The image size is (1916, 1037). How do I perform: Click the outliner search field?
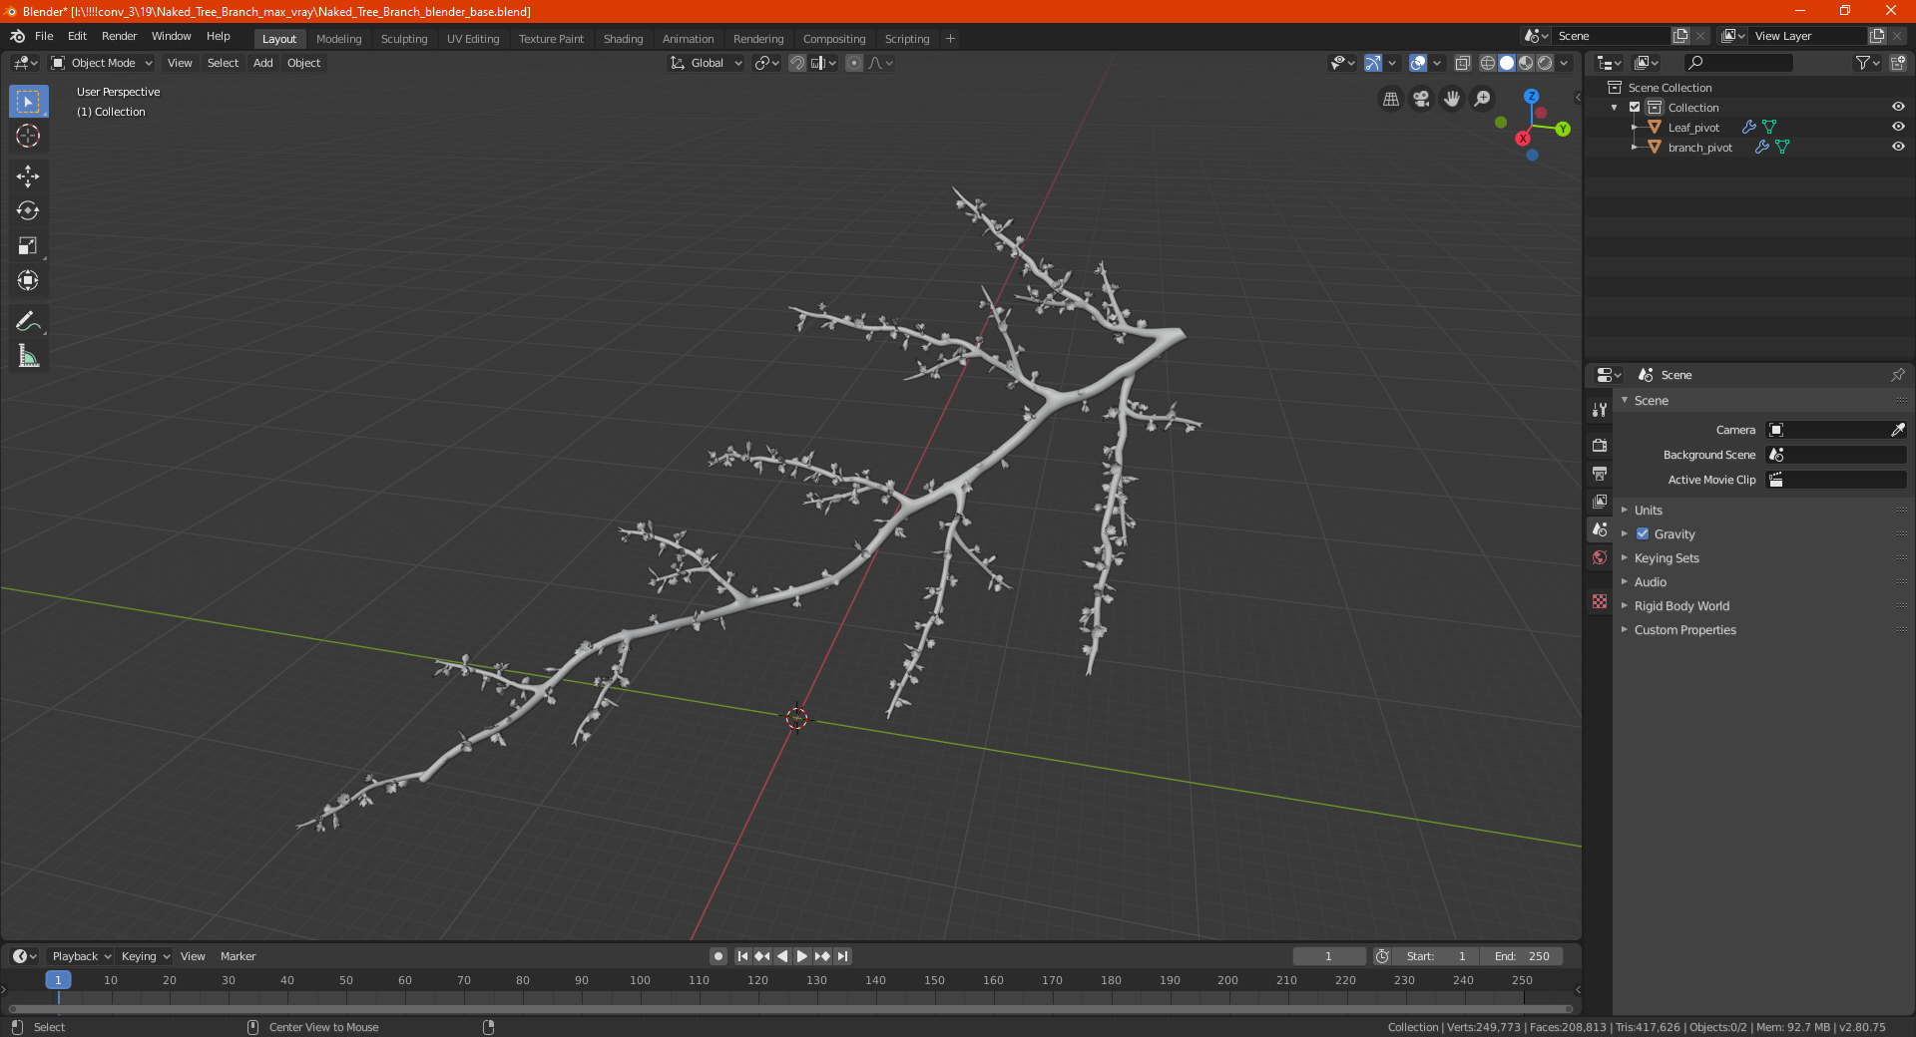click(1737, 63)
